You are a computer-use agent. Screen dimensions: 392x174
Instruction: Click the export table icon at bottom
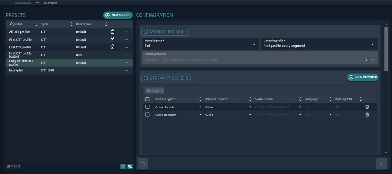tap(130, 166)
